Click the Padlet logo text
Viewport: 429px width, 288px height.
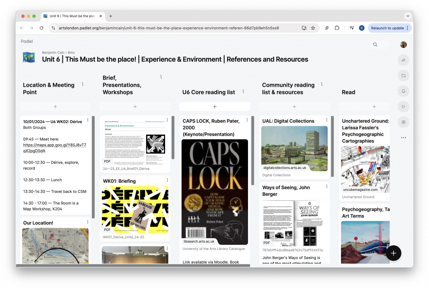click(x=27, y=42)
